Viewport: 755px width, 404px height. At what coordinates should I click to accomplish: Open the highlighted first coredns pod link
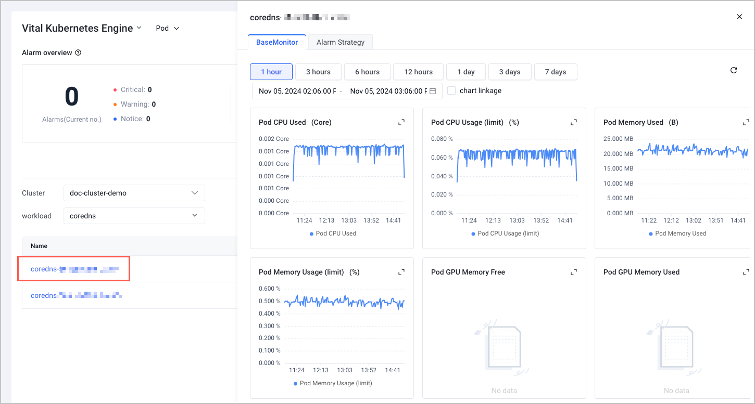tap(75, 269)
